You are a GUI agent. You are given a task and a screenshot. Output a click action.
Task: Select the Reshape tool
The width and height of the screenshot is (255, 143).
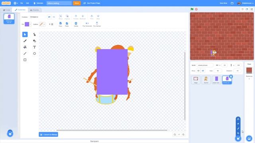(x=35, y=35)
